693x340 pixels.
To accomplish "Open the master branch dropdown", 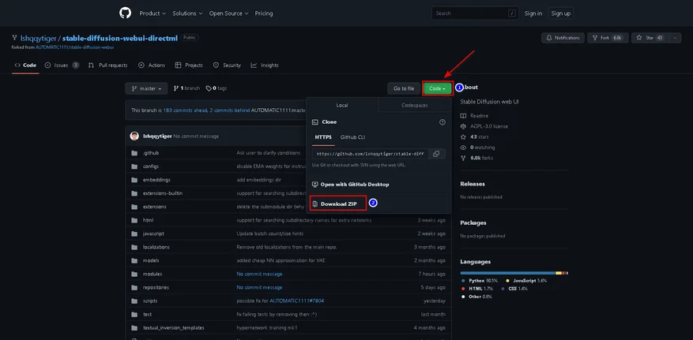I will pyautogui.click(x=146, y=88).
